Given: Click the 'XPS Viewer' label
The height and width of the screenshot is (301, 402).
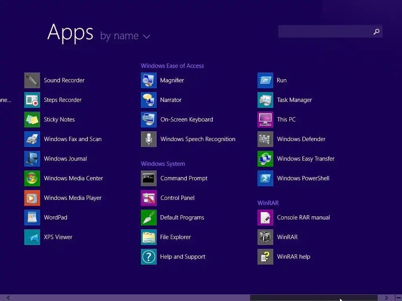Looking at the screenshot, I should pyautogui.click(x=58, y=237).
